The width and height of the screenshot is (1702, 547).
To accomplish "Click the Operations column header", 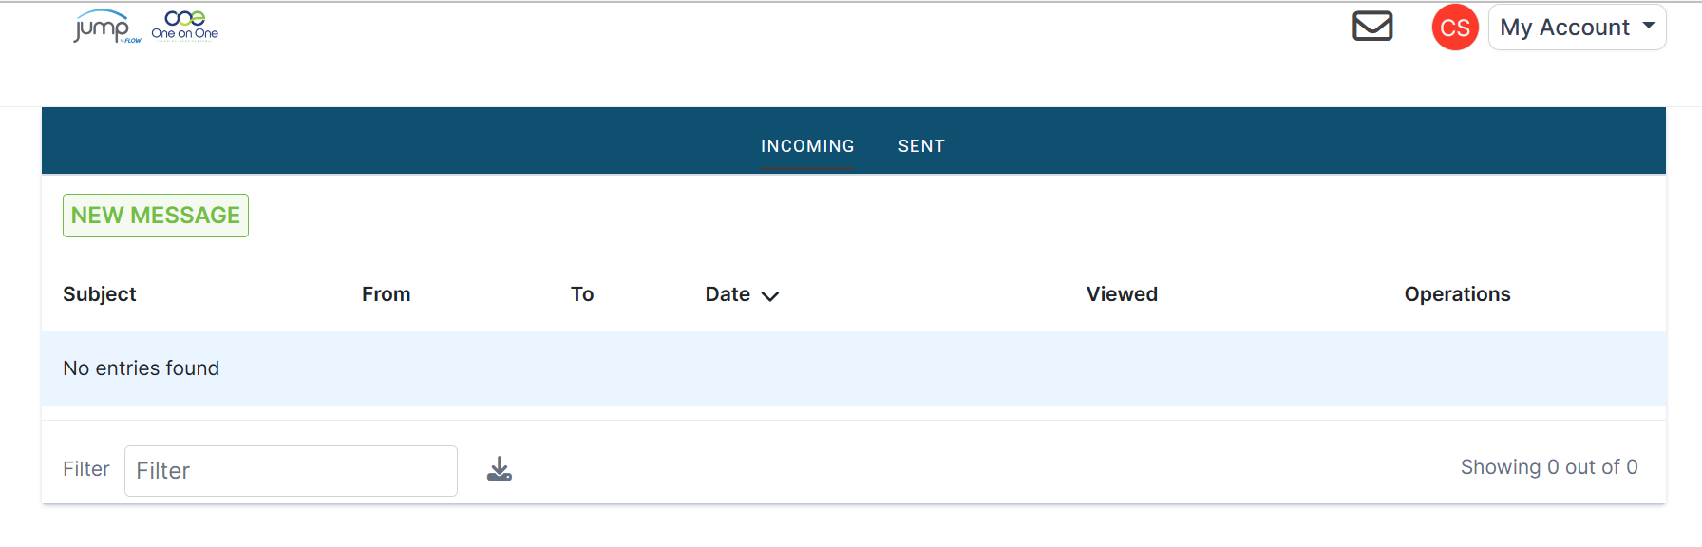I will tap(1457, 294).
